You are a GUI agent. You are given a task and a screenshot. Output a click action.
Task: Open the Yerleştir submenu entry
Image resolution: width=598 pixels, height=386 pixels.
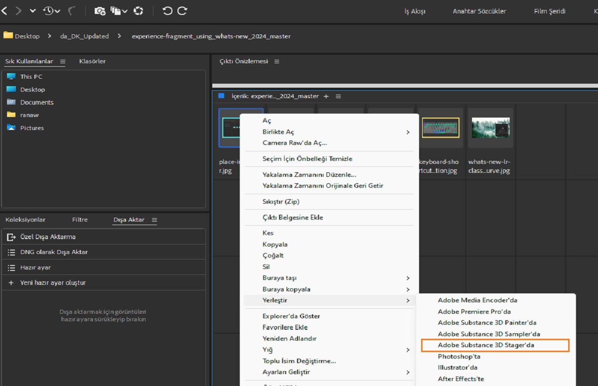(x=329, y=300)
